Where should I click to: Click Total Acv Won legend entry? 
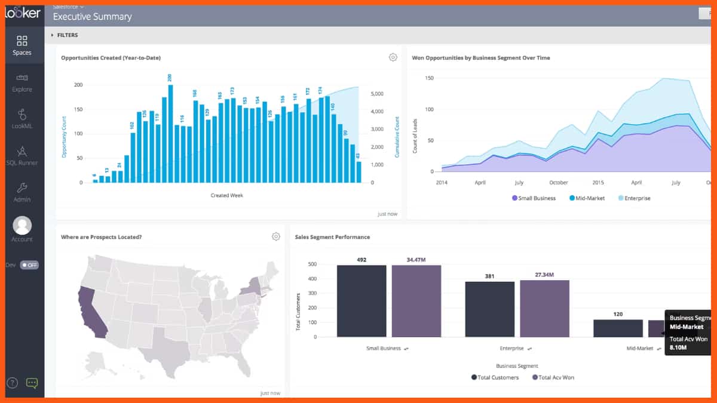556,377
